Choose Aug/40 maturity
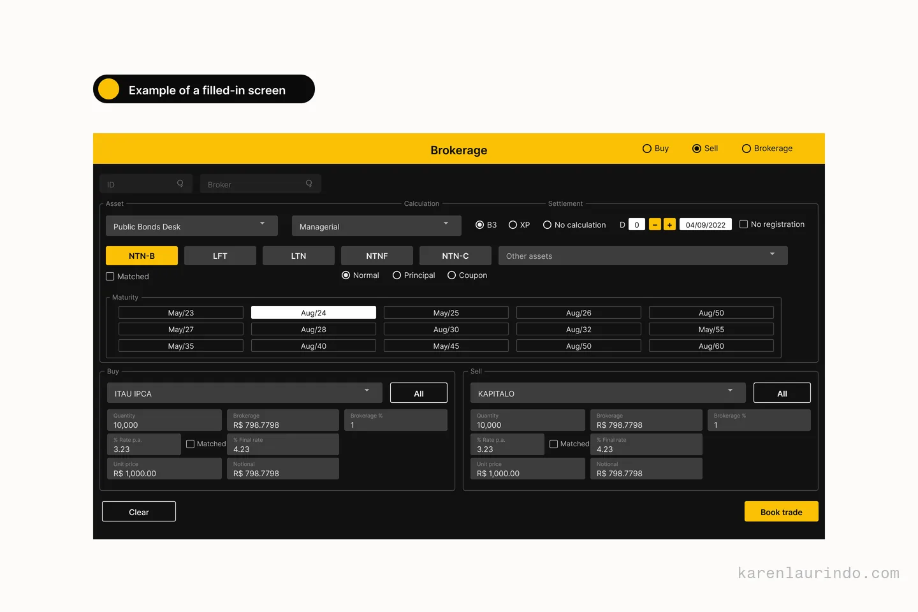Screen dimensions: 918x612 [314, 346]
